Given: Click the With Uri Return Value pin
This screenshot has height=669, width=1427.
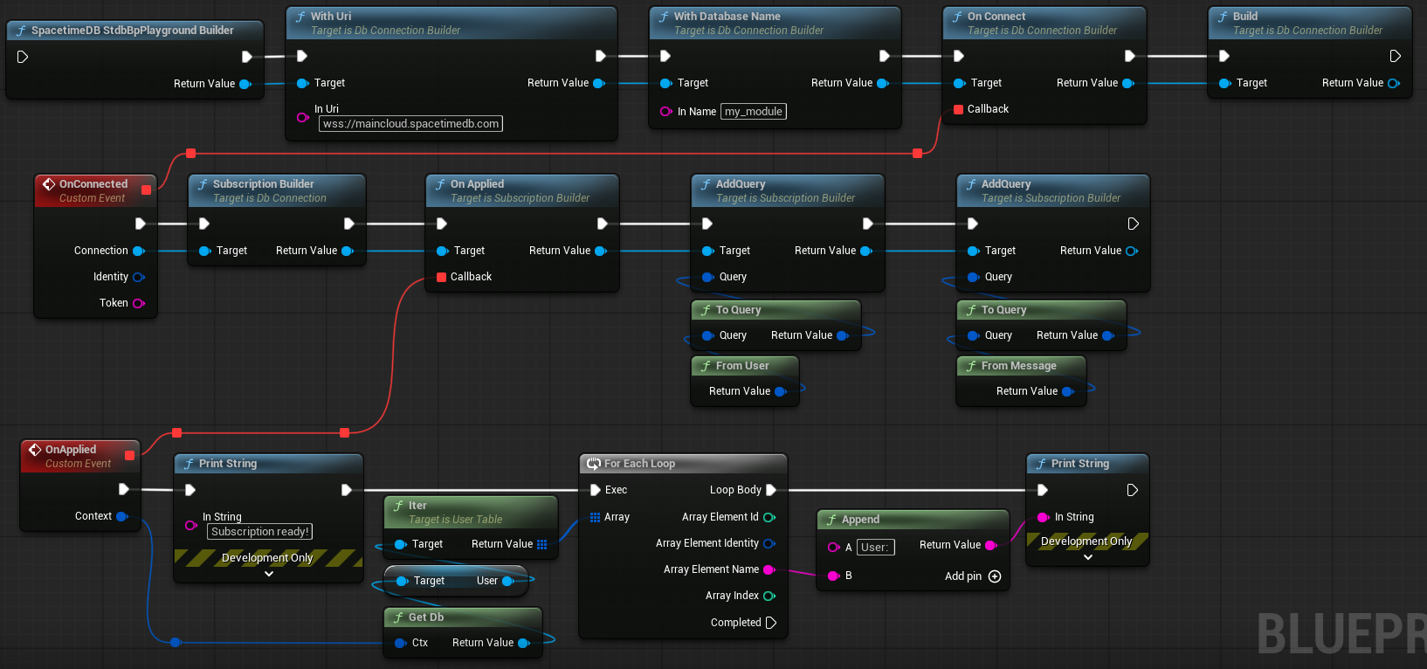Looking at the screenshot, I should pos(598,83).
